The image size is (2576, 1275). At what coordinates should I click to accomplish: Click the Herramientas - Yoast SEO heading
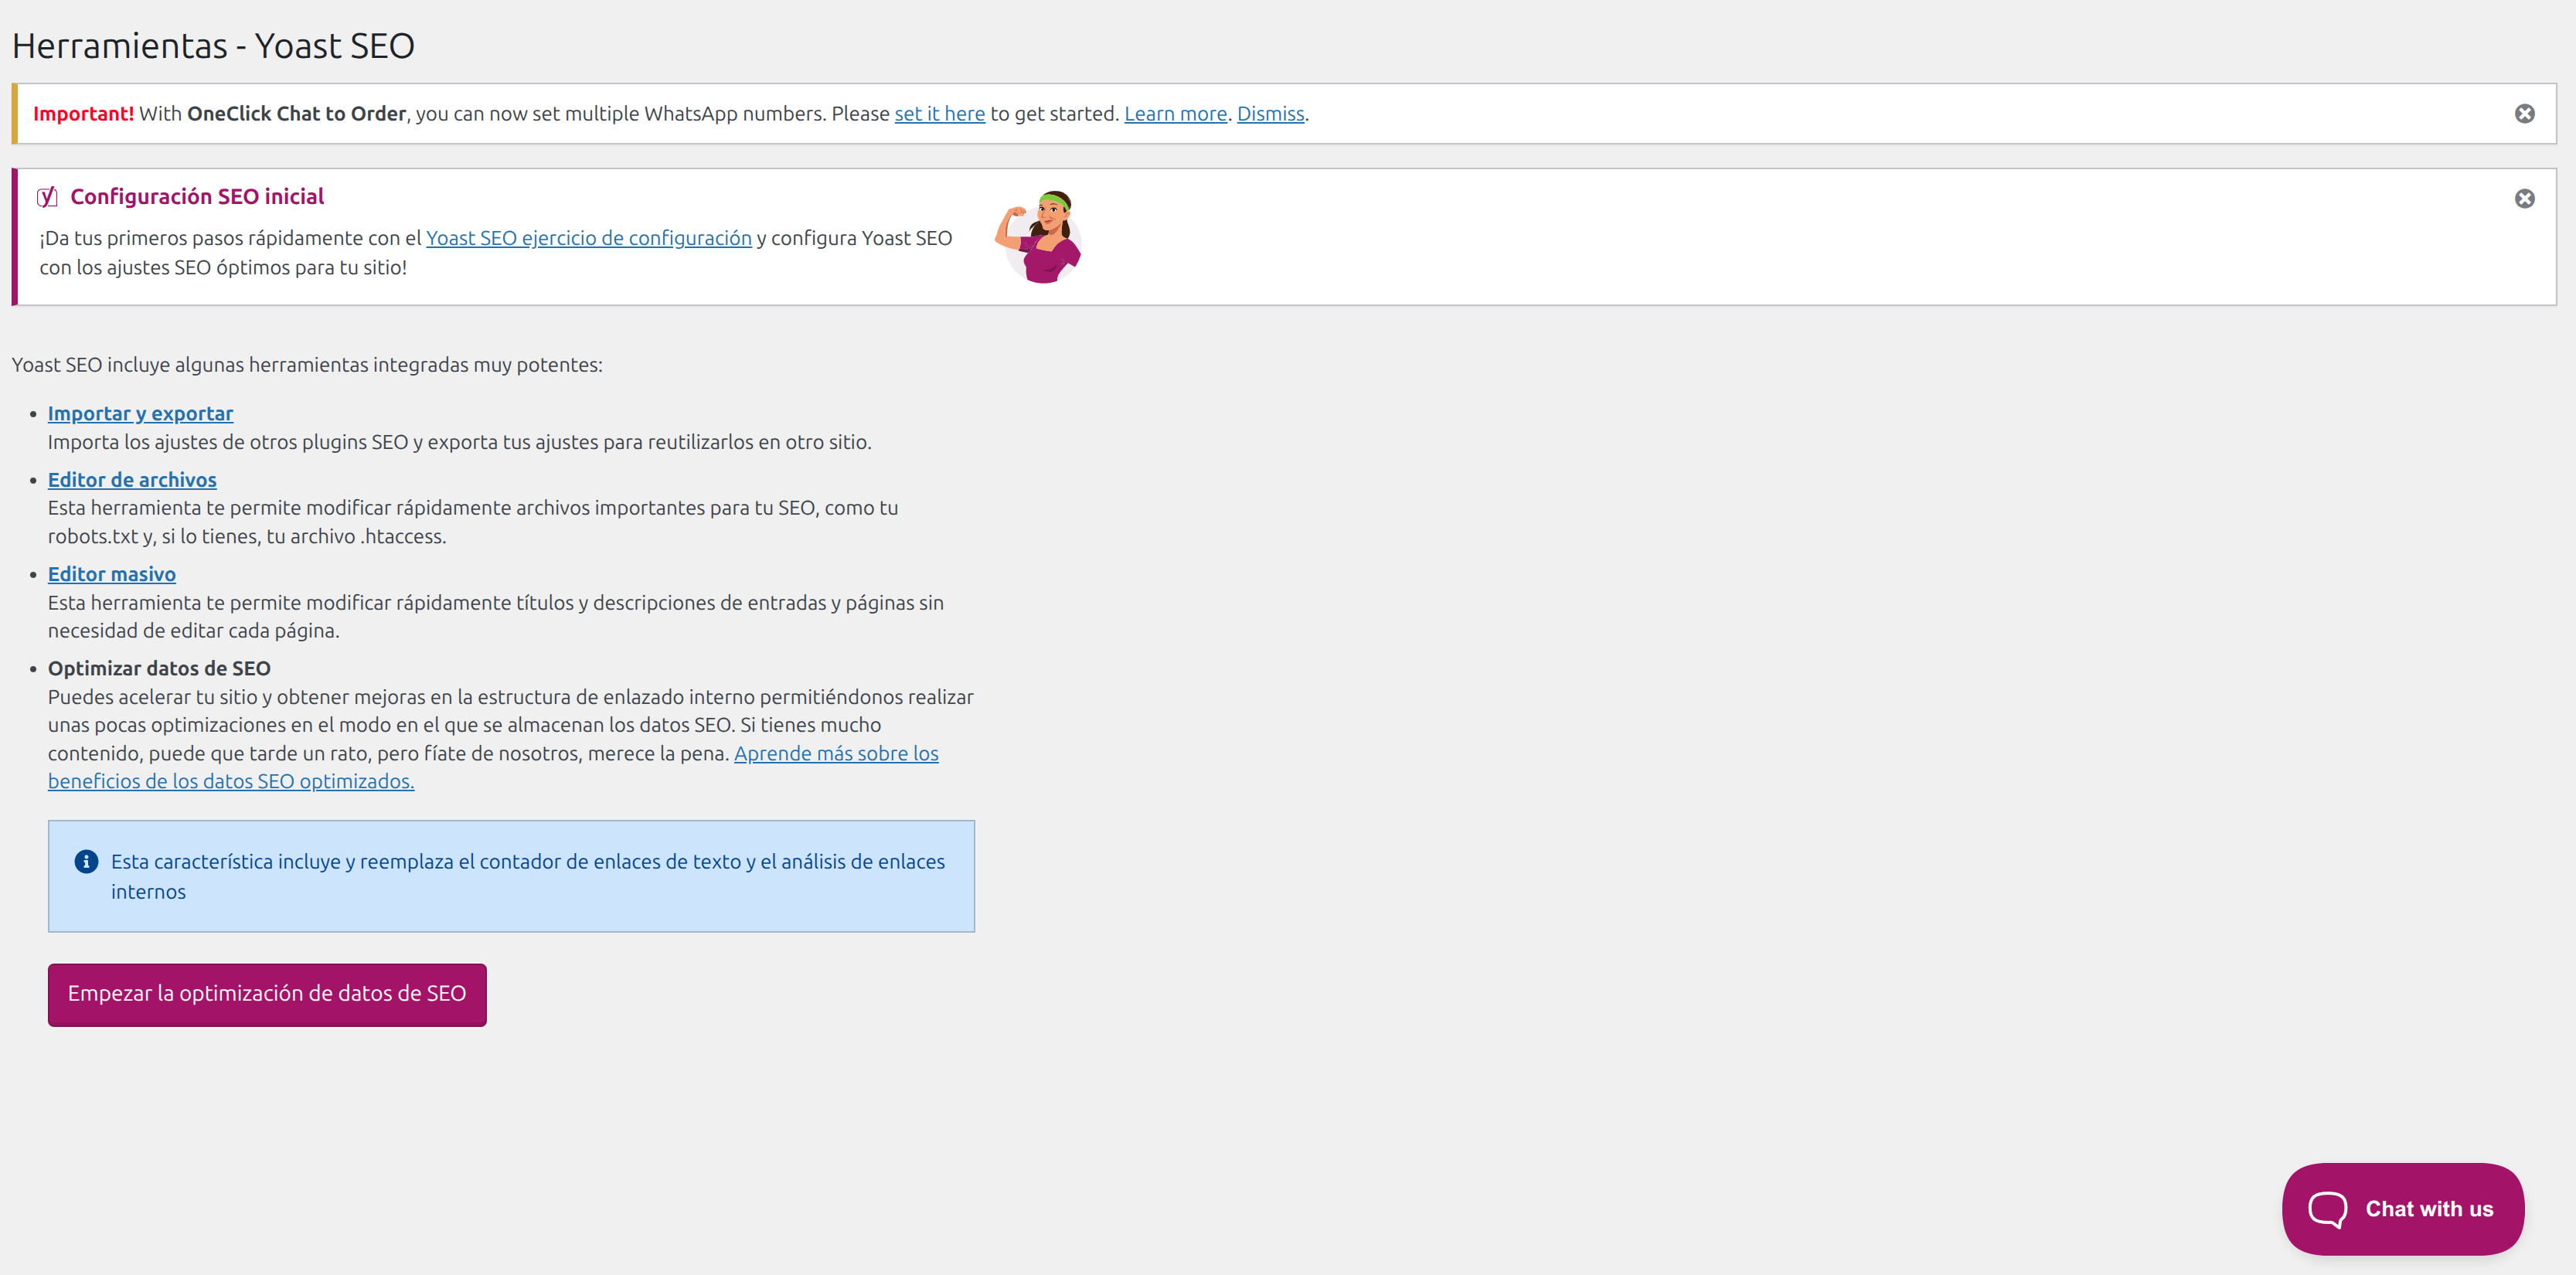[x=213, y=46]
